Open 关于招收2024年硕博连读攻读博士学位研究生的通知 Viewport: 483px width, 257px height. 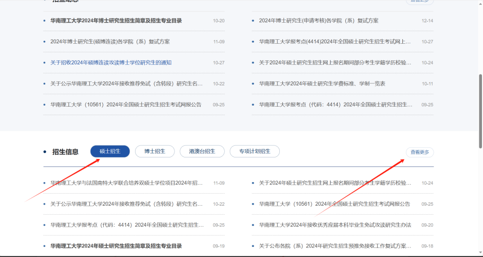tap(111, 63)
